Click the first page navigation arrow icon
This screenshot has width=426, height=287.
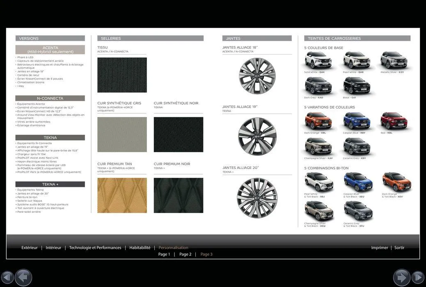click(7, 277)
